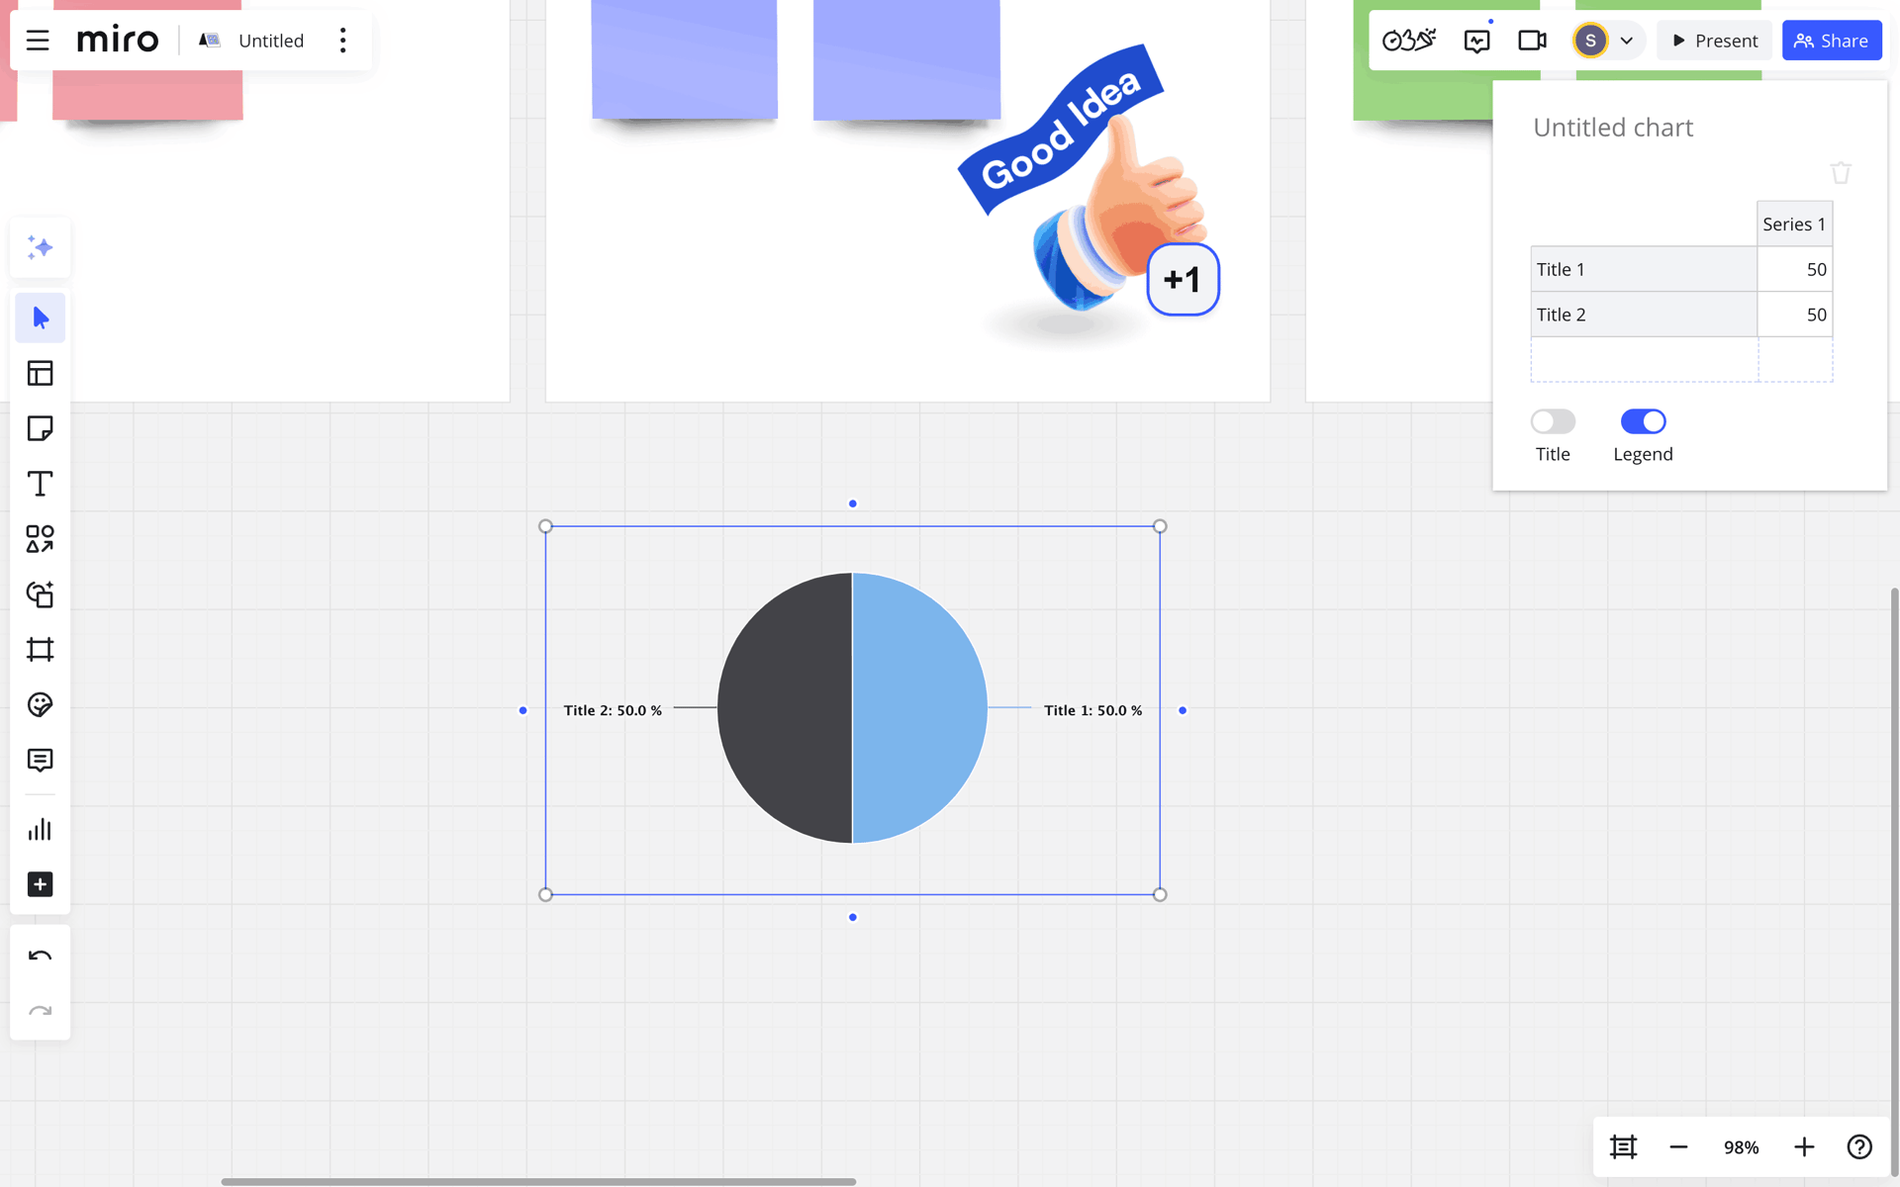Open the board options three-dot menu

(343, 41)
